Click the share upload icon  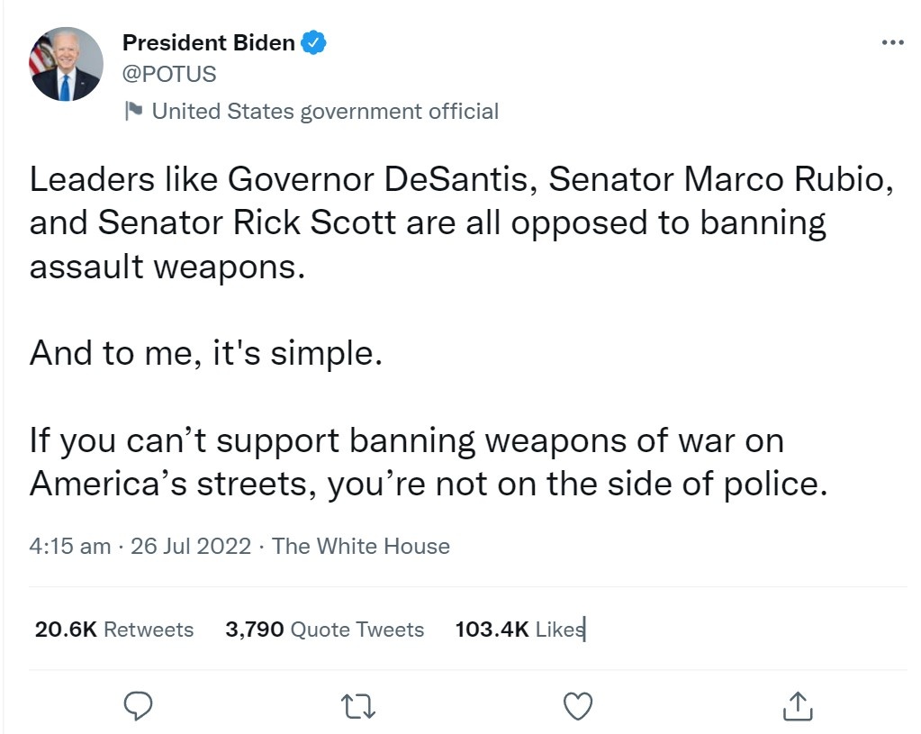[x=797, y=705]
